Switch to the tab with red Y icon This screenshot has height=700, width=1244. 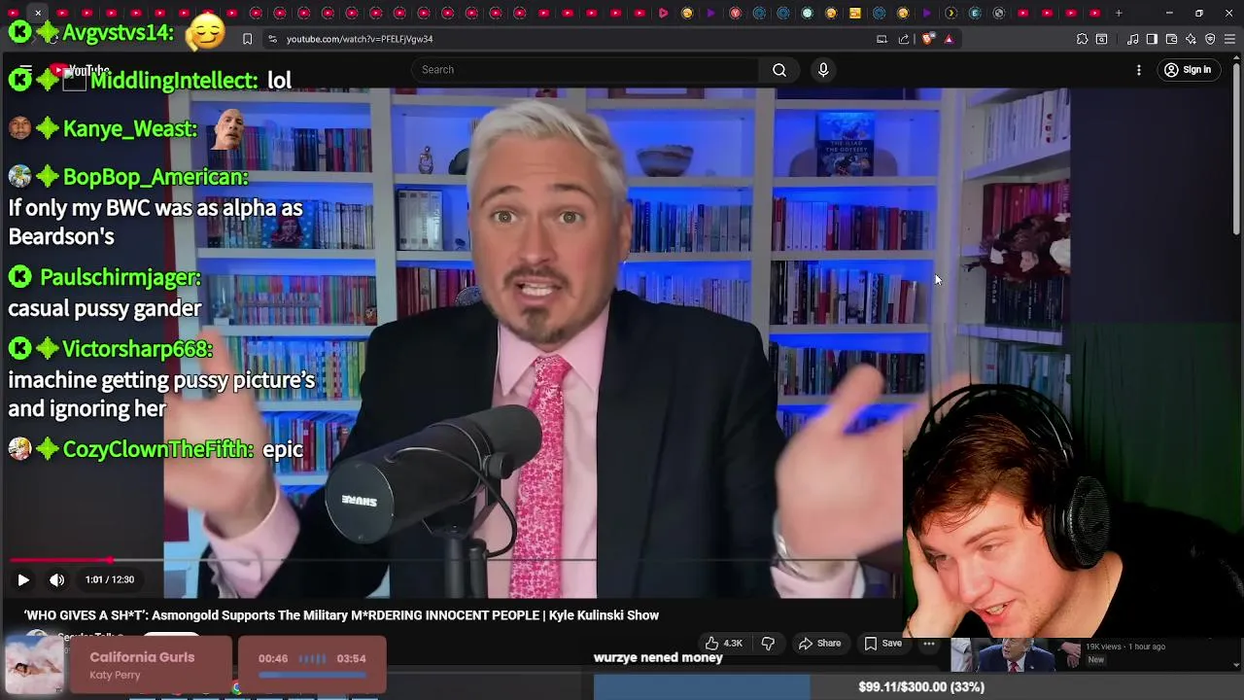click(x=736, y=14)
